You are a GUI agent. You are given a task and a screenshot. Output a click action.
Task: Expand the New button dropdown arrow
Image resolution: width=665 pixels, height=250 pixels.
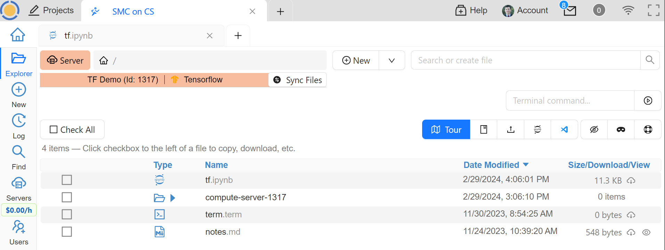[392, 61]
